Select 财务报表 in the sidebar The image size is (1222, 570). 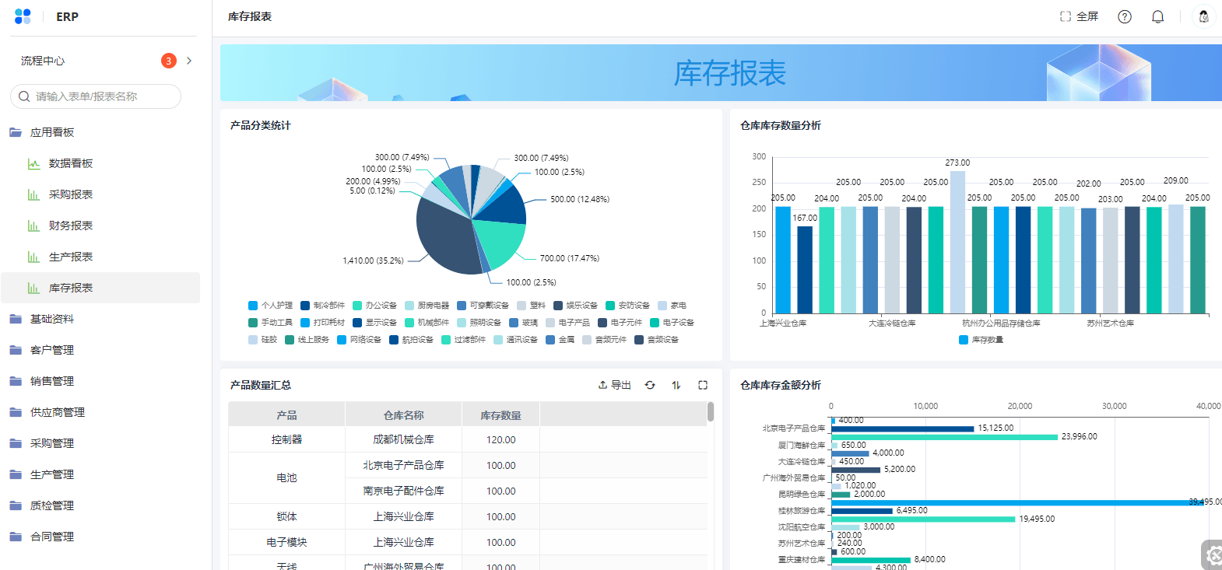70,226
